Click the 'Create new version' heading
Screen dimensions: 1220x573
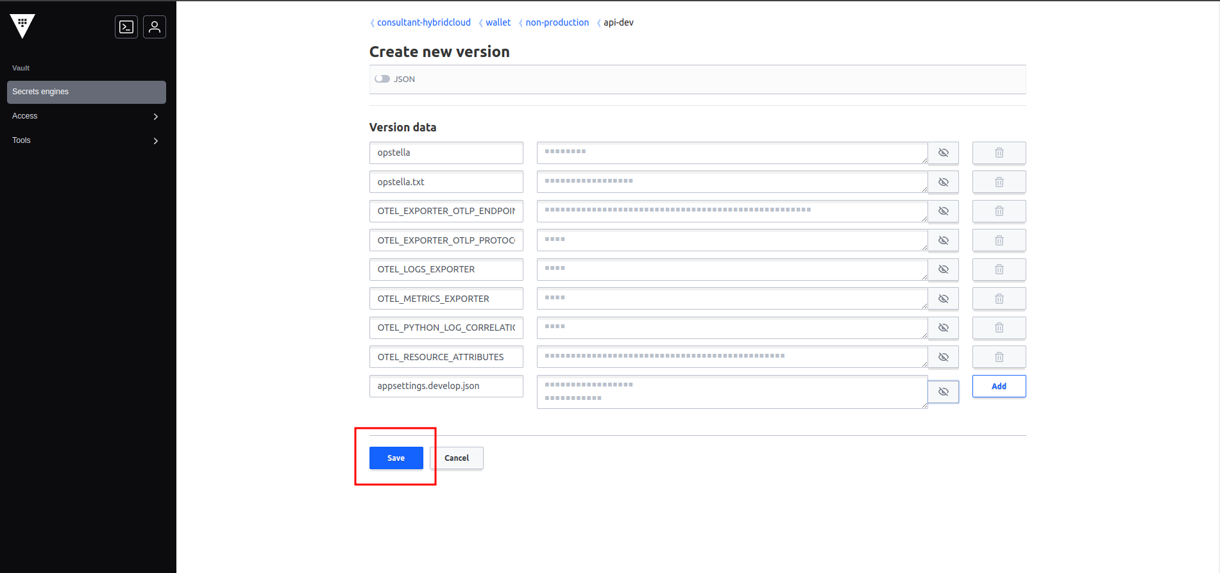[439, 52]
